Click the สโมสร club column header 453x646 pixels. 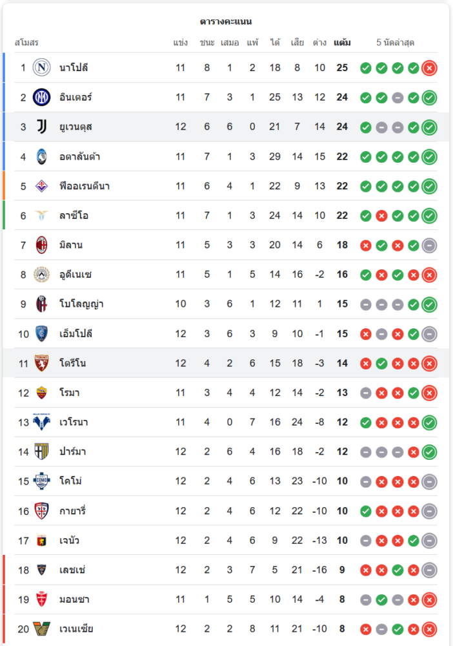pos(26,43)
